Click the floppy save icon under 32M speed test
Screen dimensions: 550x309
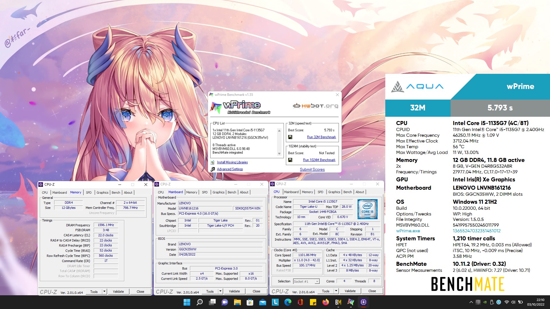pos(290,137)
